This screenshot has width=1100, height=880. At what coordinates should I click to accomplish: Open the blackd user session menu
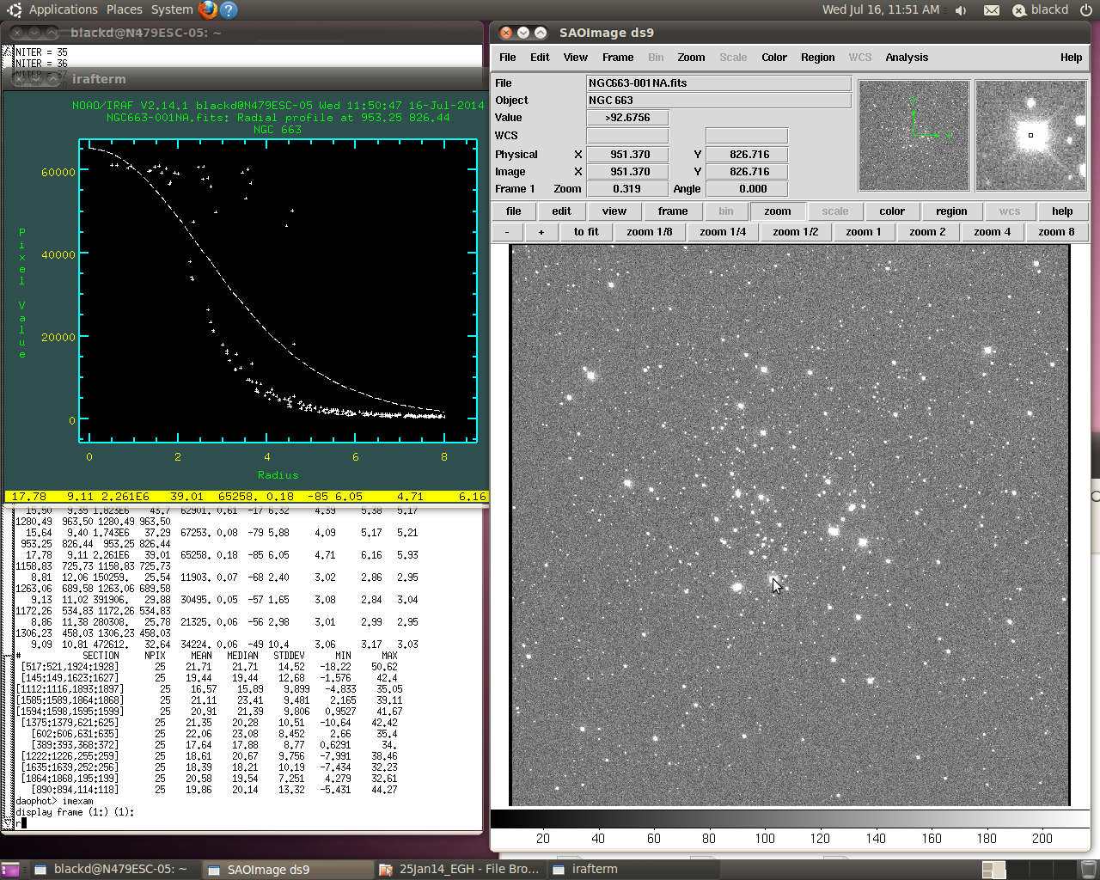1040,9
